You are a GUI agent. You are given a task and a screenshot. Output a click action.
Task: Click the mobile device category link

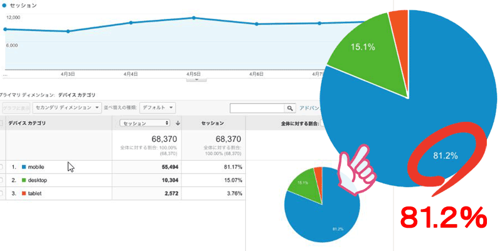click(x=38, y=167)
